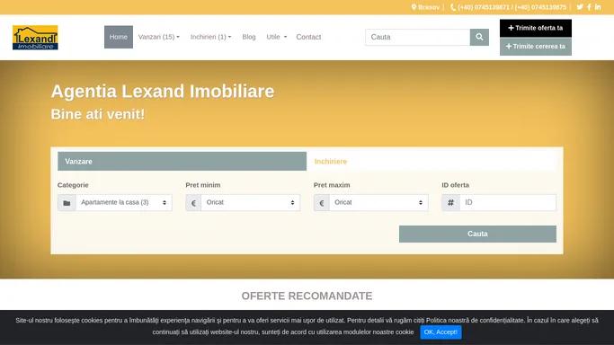
Task: Accept cookies with OK, Accept!
Action: point(440,332)
